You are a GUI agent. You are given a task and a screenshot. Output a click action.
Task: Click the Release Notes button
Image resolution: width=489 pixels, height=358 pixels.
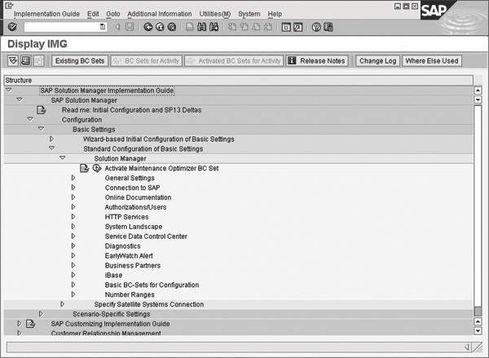(317, 61)
